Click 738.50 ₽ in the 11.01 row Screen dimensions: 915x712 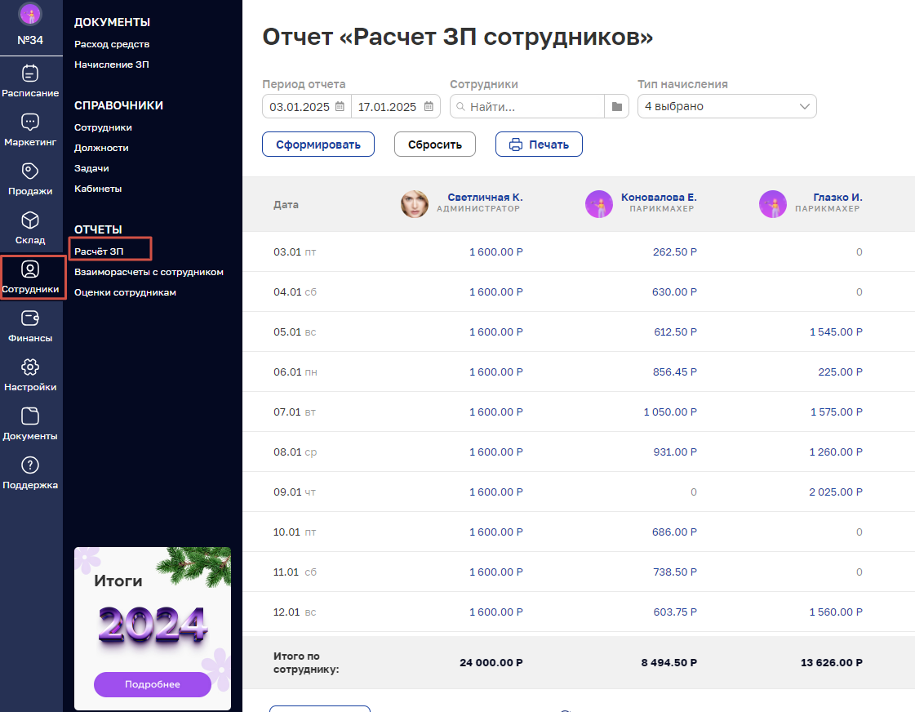coord(674,572)
